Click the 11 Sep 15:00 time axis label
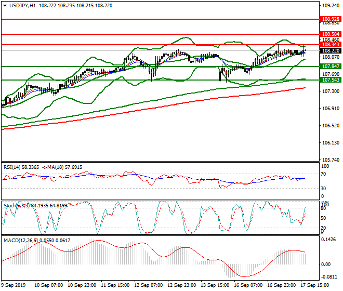 click(115, 285)
